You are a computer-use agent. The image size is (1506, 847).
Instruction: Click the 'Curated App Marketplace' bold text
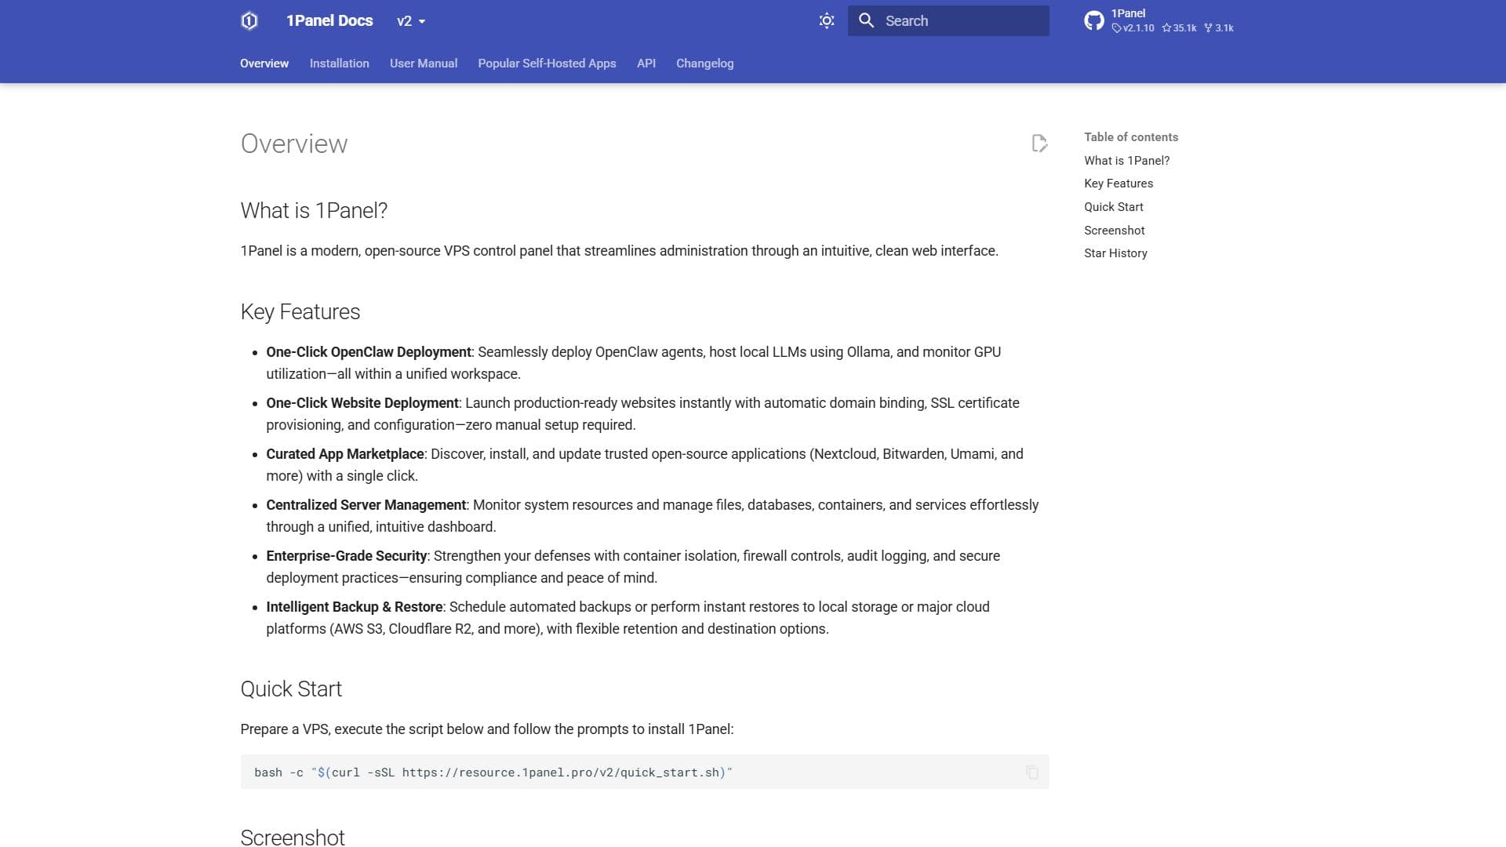(x=345, y=454)
